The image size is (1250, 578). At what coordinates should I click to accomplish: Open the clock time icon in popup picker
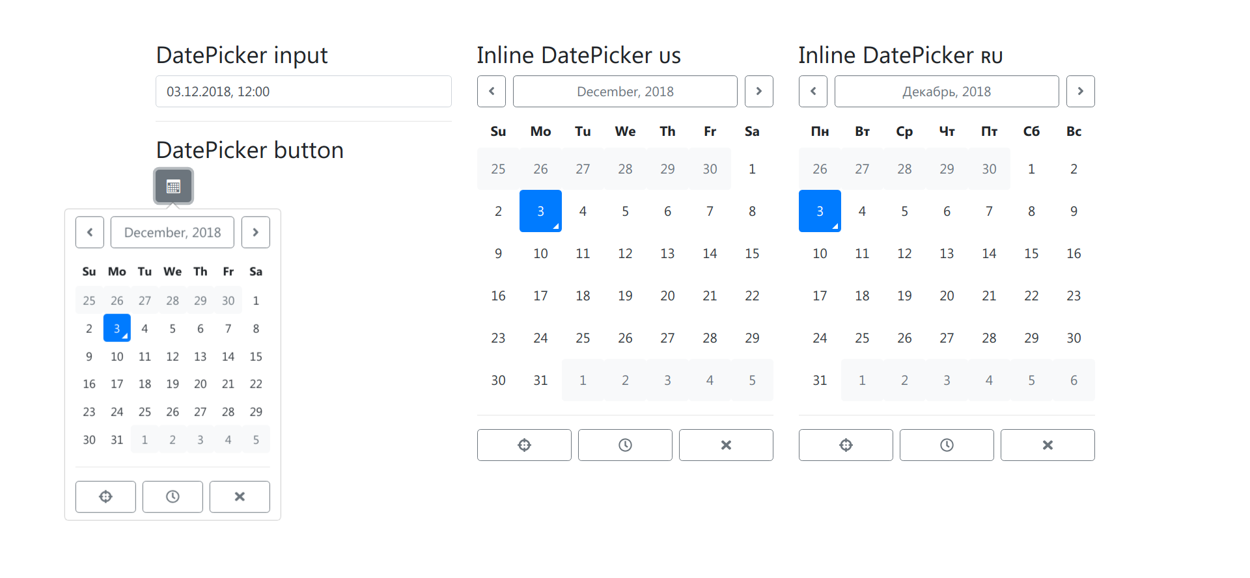pos(173,497)
